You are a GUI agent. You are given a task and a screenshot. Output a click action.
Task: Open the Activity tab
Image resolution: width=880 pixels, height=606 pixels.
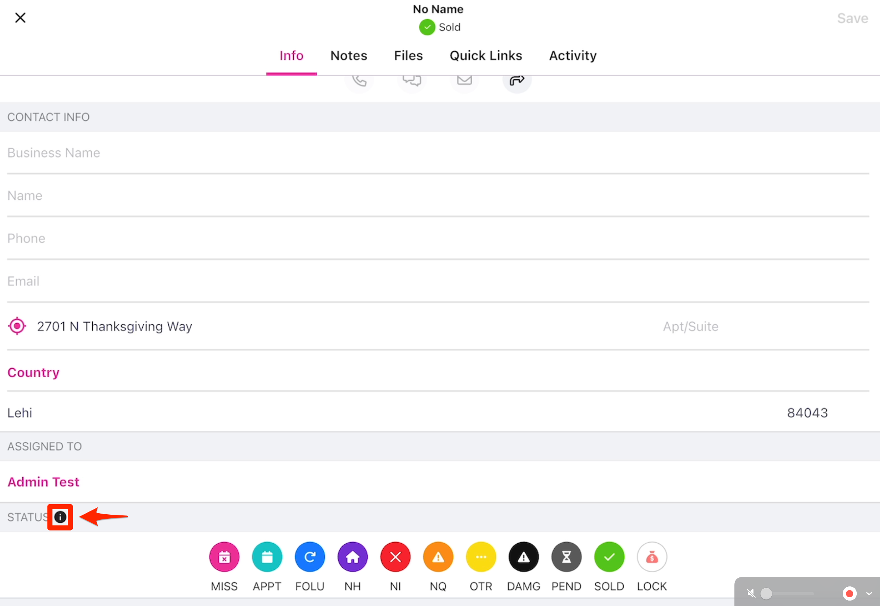[x=573, y=56]
